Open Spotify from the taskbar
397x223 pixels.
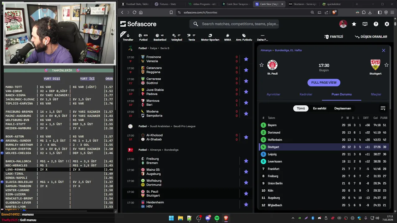coord(217,218)
